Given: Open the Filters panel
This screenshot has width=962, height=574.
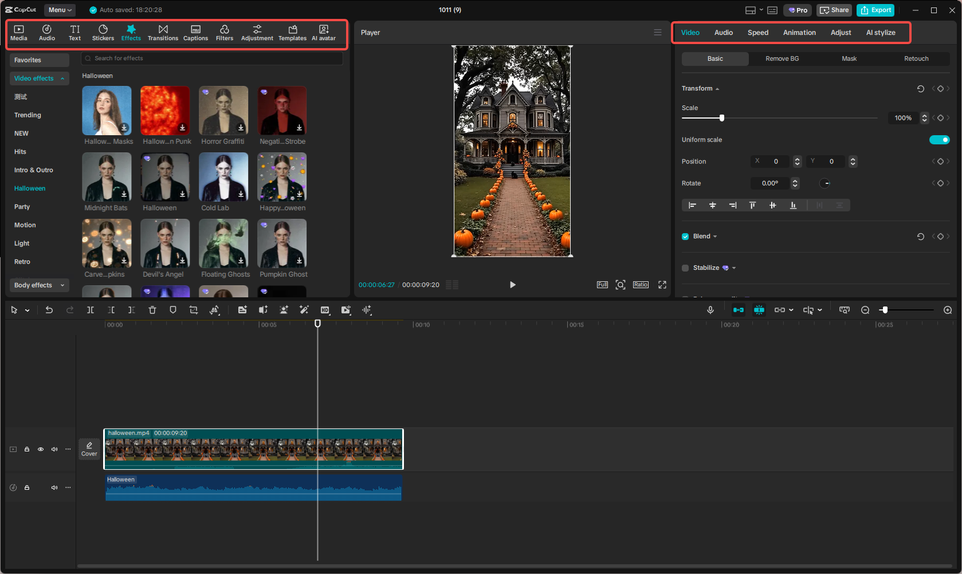Looking at the screenshot, I should click(224, 32).
